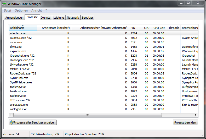Screen dimensions: 206x139
Task: Switch to the Dienste tab
Action: pos(45,18)
